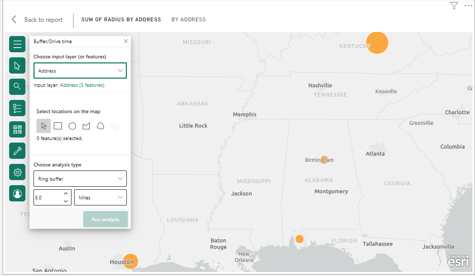
Task: Click the large orange bubble in Kentucky
Action: 377,43
